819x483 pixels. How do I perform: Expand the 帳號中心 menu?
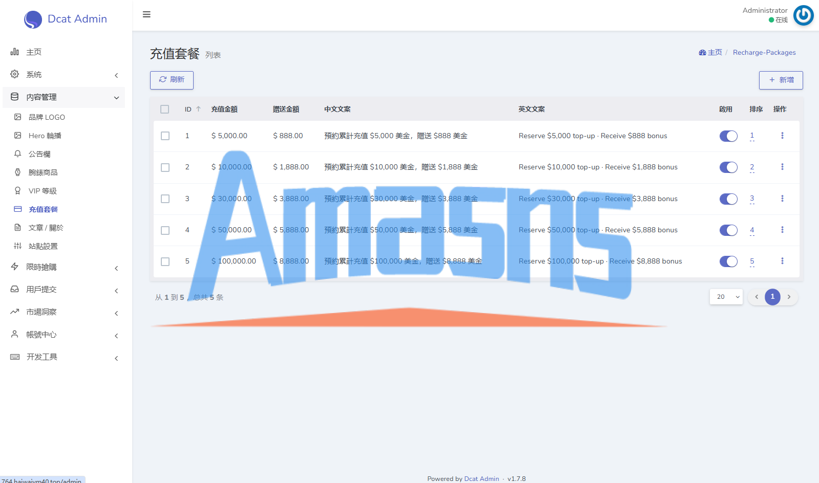[x=64, y=335]
